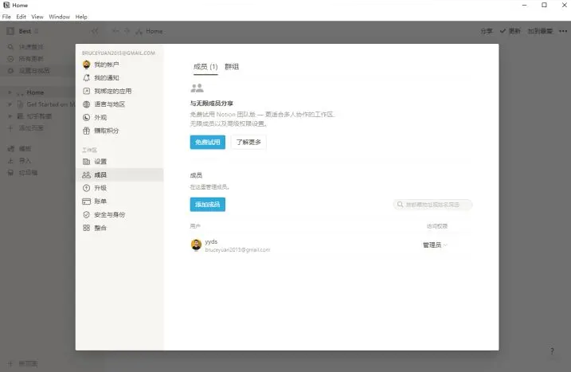Viewport: 571px width, 372px height.
Task: Click 用户 column header
Action: click(x=195, y=226)
